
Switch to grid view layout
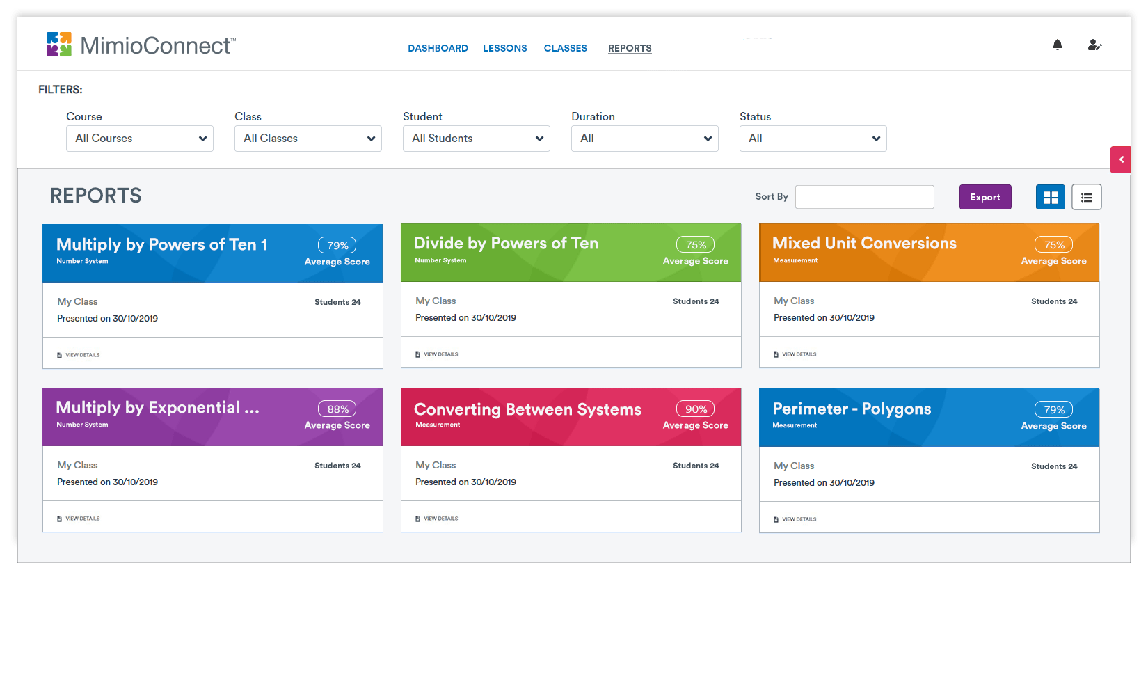(x=1051, y=197)
